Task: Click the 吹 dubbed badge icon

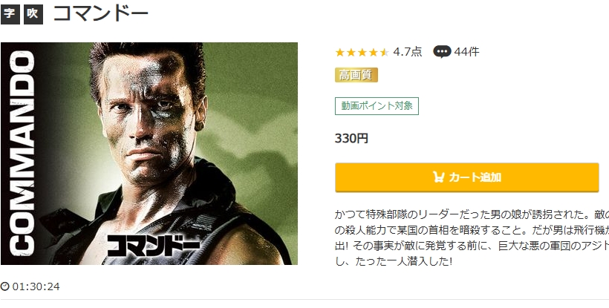Action: coord(33,15)
